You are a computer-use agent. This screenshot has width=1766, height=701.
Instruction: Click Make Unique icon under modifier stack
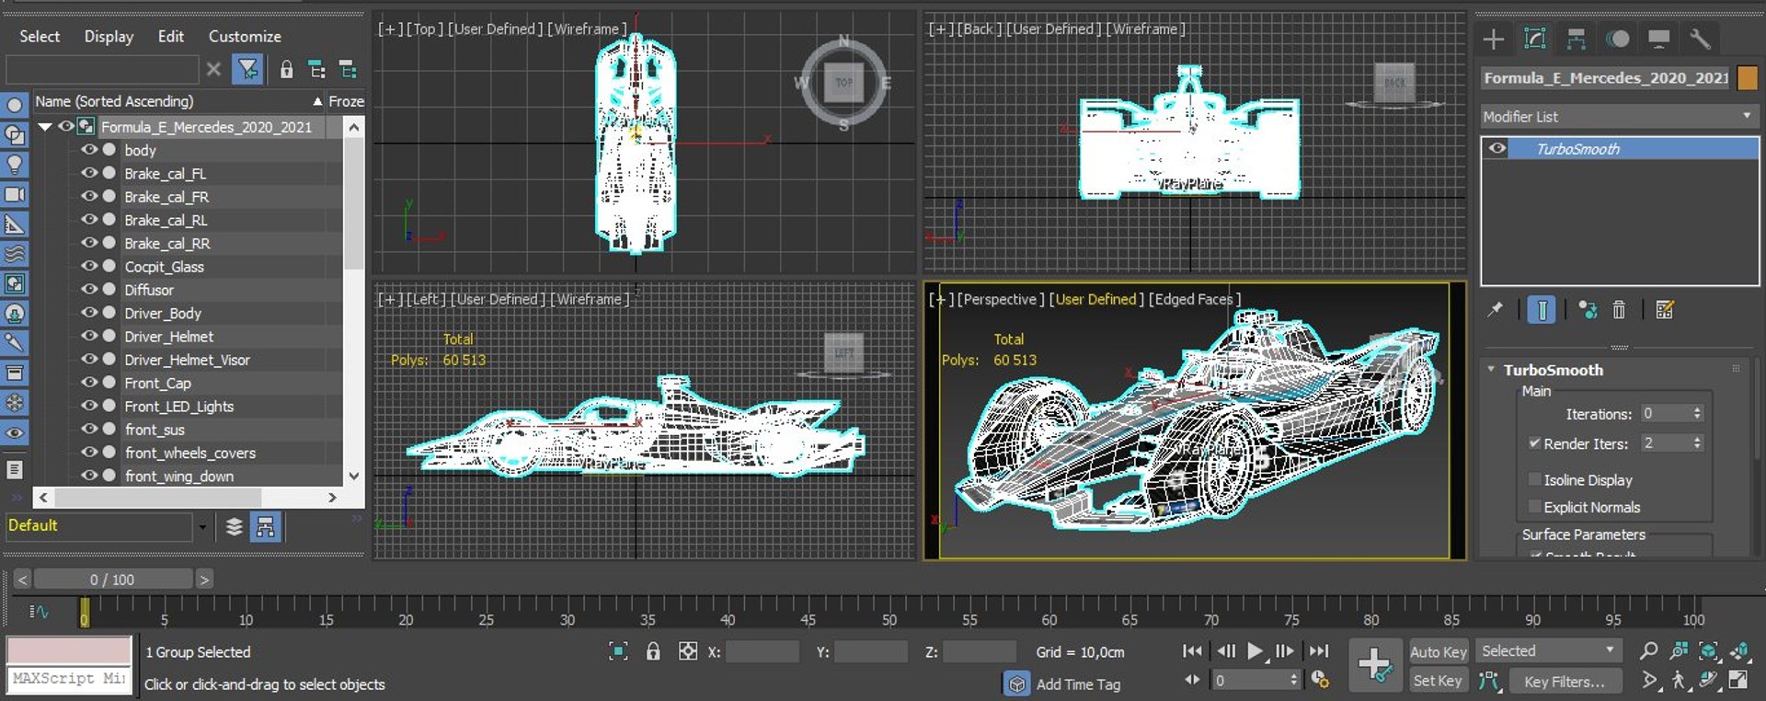[1588, 310]
